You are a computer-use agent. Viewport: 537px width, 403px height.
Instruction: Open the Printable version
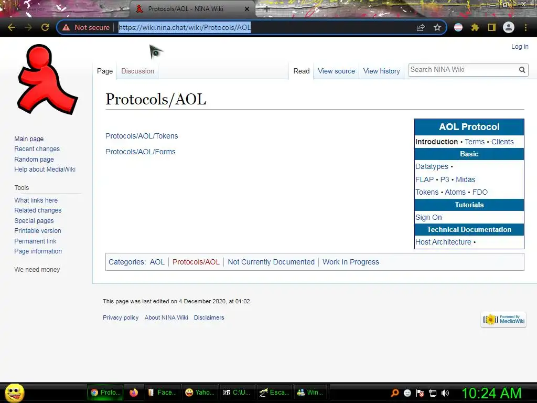38,231
